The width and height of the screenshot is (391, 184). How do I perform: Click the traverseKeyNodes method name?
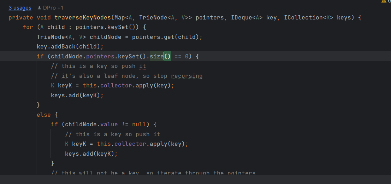click(83, 17)
